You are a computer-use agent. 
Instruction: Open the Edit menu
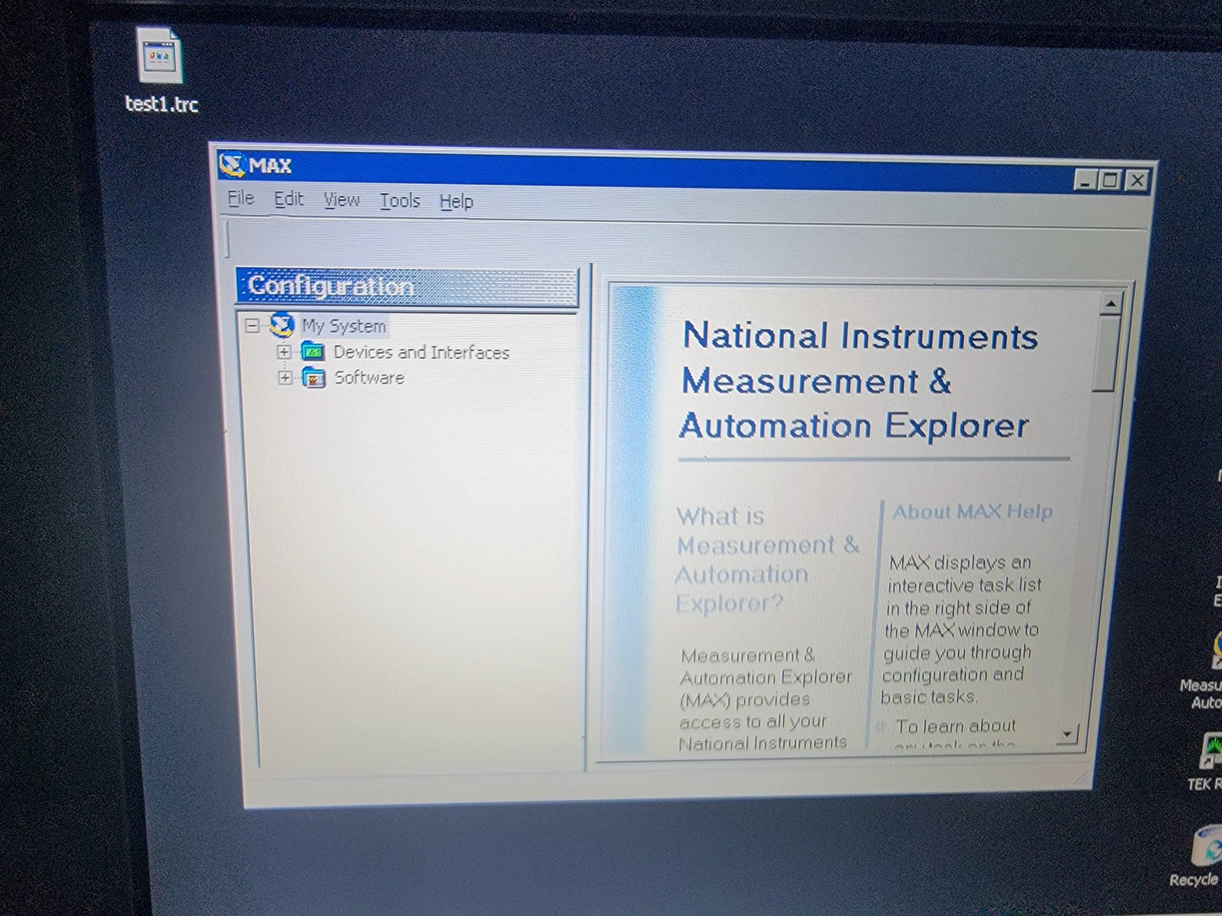[x=288, y=199]
